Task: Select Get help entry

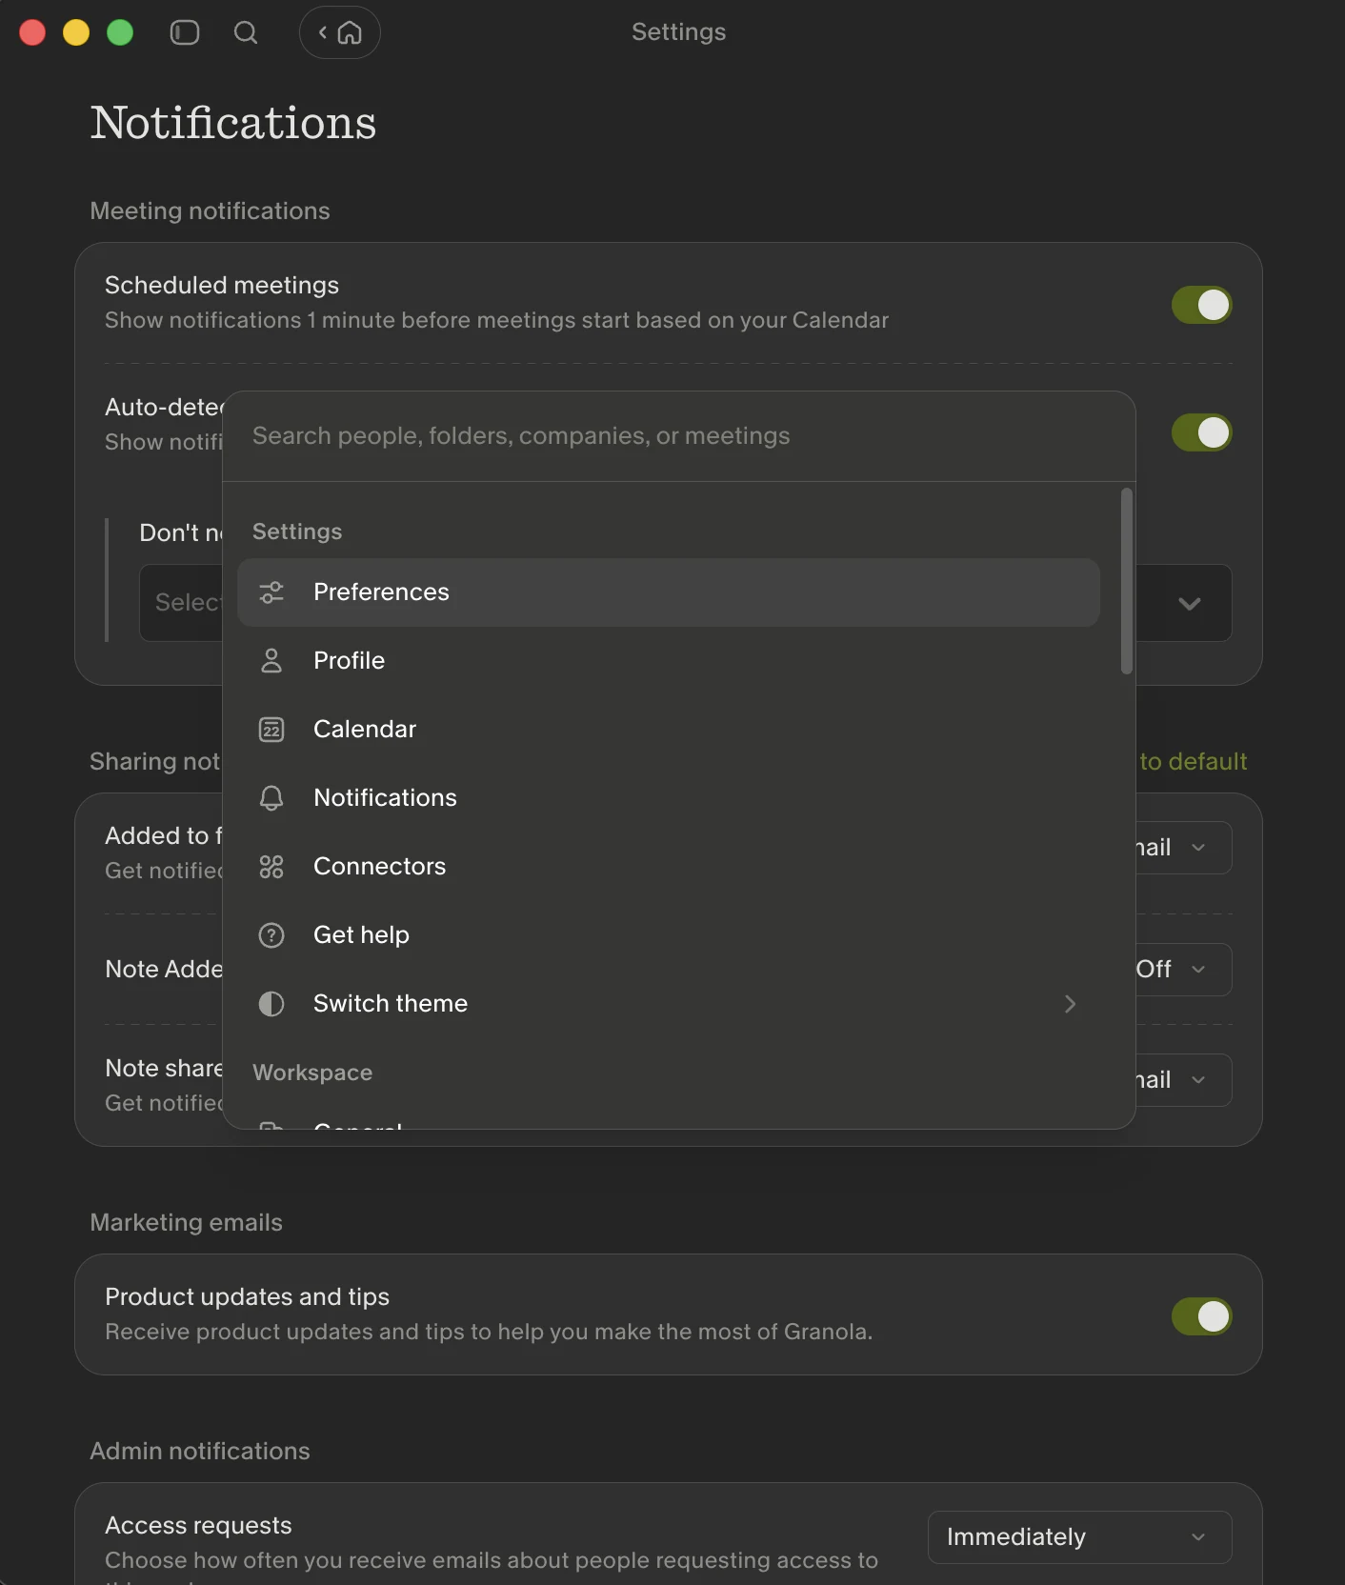Action: coord(669,935)
